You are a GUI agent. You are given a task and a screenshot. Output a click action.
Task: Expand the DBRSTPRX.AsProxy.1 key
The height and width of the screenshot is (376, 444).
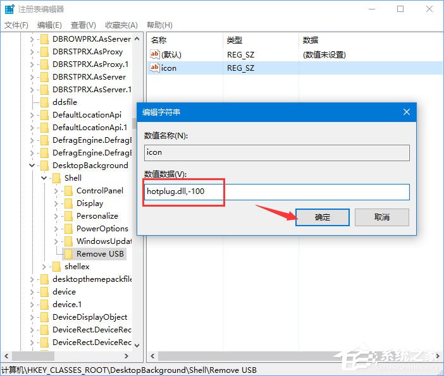pos(32,64)
